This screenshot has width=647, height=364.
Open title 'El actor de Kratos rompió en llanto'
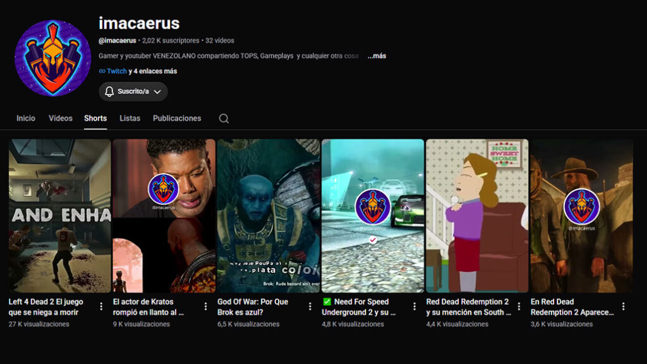pos(148,307)
